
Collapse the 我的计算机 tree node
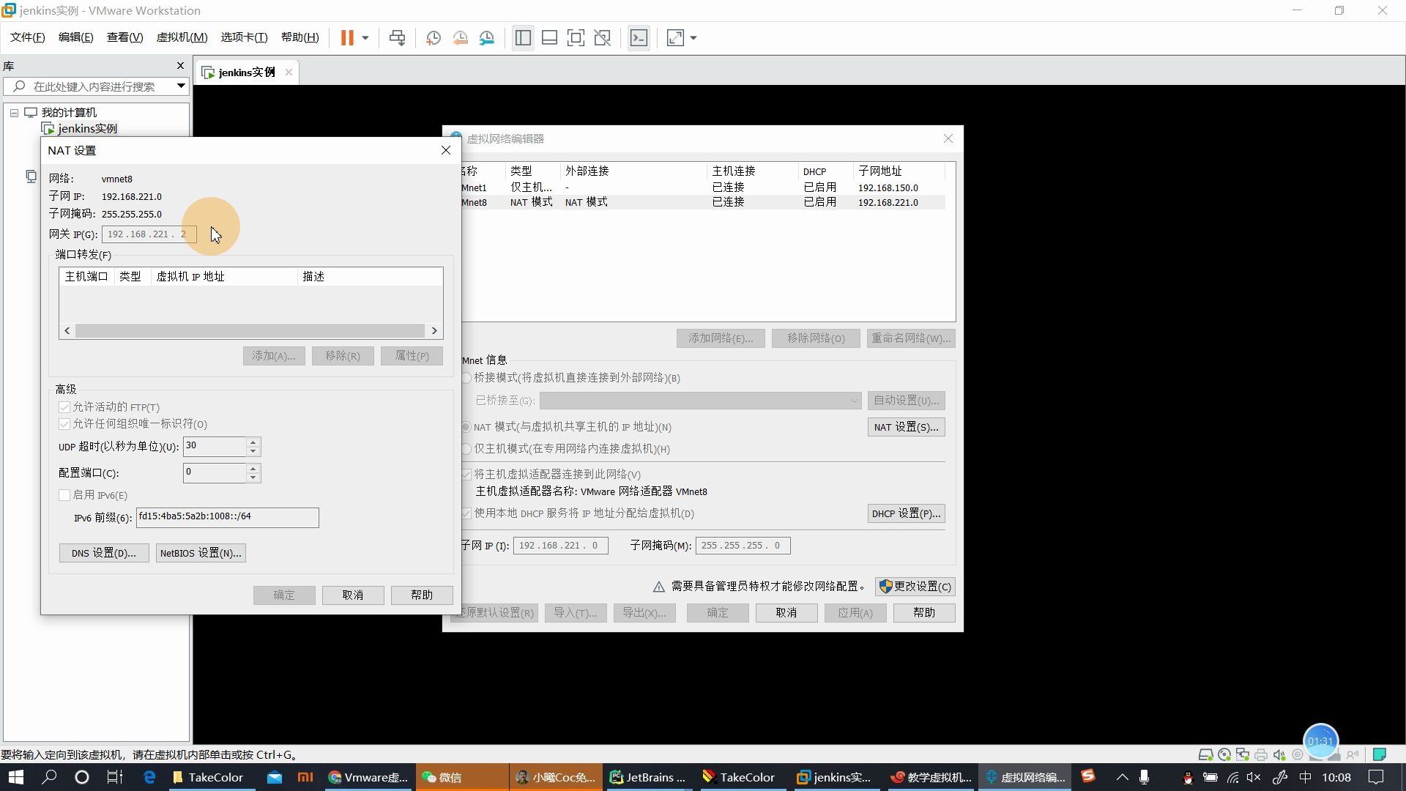click(x=14, y=113)
